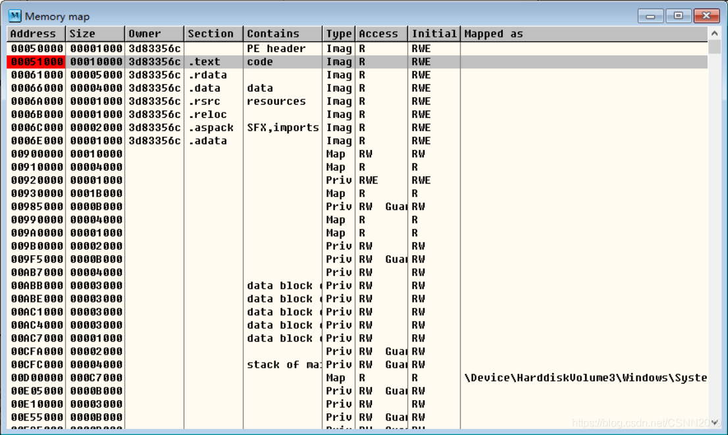The height and width of the screenshot is (435, 728).
Task: Select the .adata section row
Action: point(357,141)
